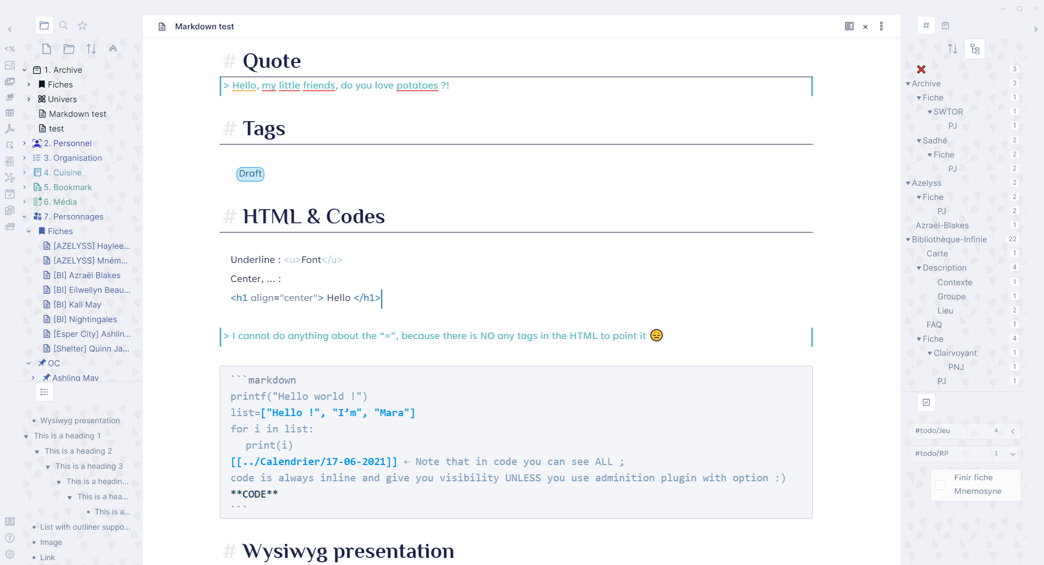This screenshot has width=1044, height=565.
Task: Collapse the 1. Archive folder
Action: (x=24, y=70)
